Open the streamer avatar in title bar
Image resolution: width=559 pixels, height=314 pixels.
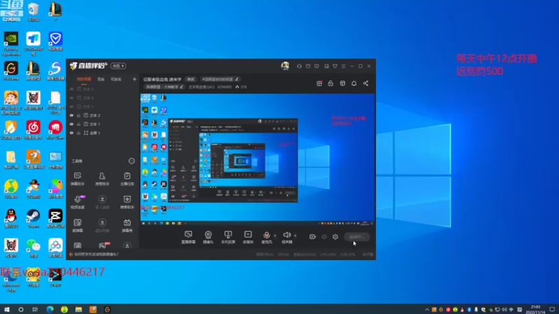pyautogui.click(x=285, y=66)
